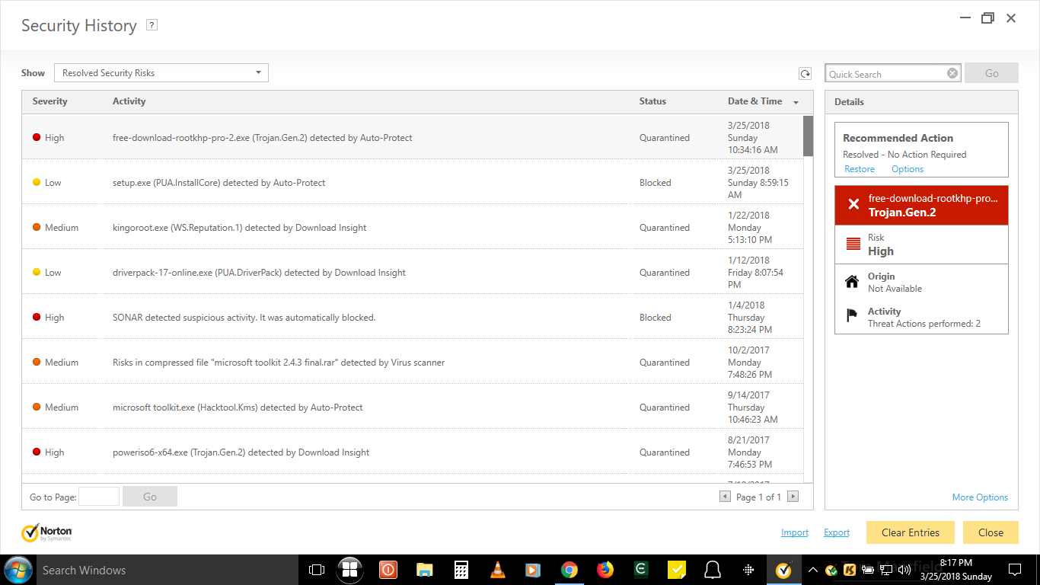This screenshot has width=1040, height=585.
Task: Go to the previous page arrow
Action: click(x=725, y=497)
